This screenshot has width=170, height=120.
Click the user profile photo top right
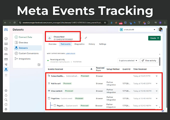pyautogui.click(x=160, y=29)
